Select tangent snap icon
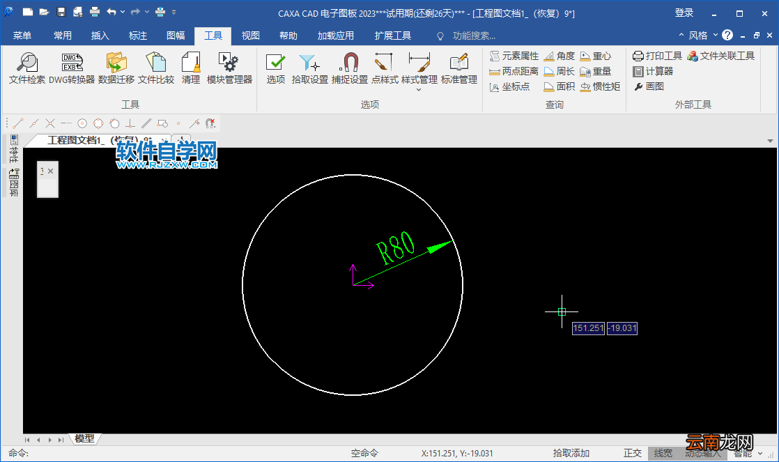This screenshot has height=462, width=779. pos(114,123)
